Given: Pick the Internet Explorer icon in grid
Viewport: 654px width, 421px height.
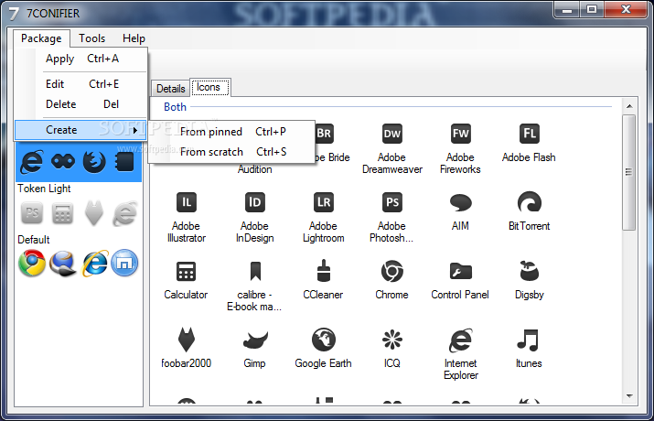Looking at the screenshot, I should point(460,340).
